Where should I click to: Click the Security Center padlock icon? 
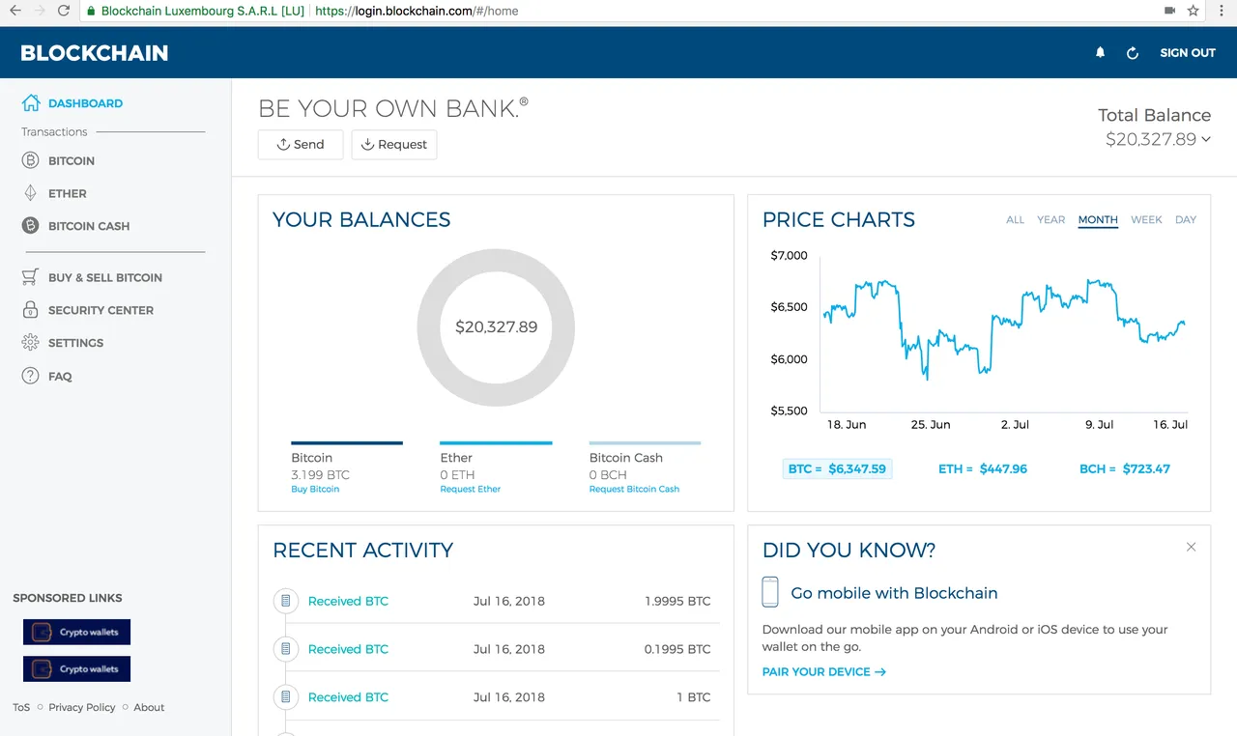(30, 310)
